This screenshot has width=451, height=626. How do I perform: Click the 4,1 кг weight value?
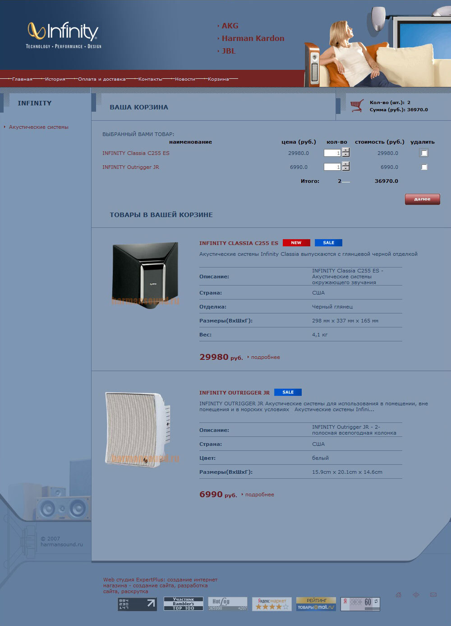(320, 335)
